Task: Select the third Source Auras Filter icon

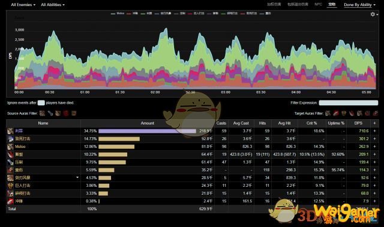Action: 58,113
